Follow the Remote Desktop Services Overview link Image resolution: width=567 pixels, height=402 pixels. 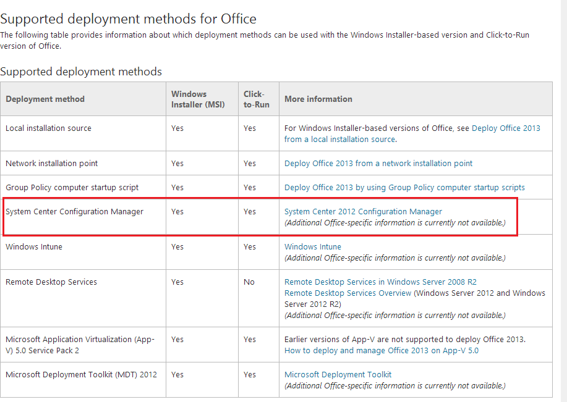[347, 293]
